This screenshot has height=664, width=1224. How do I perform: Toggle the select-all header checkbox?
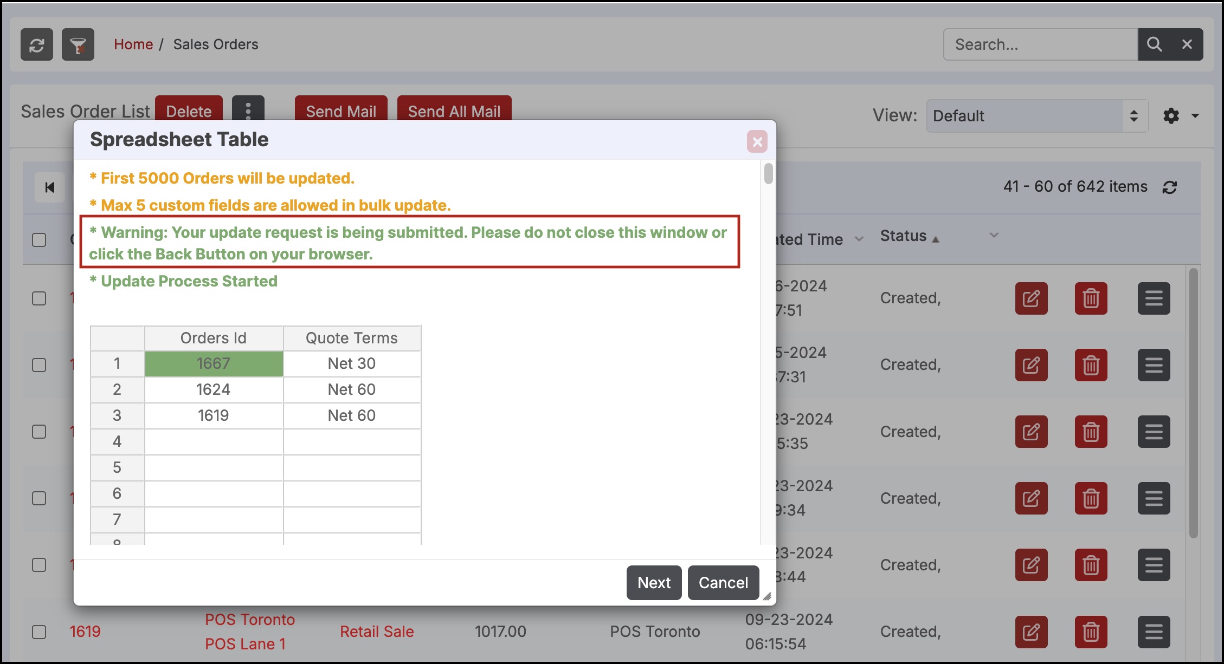click(39, 239)
